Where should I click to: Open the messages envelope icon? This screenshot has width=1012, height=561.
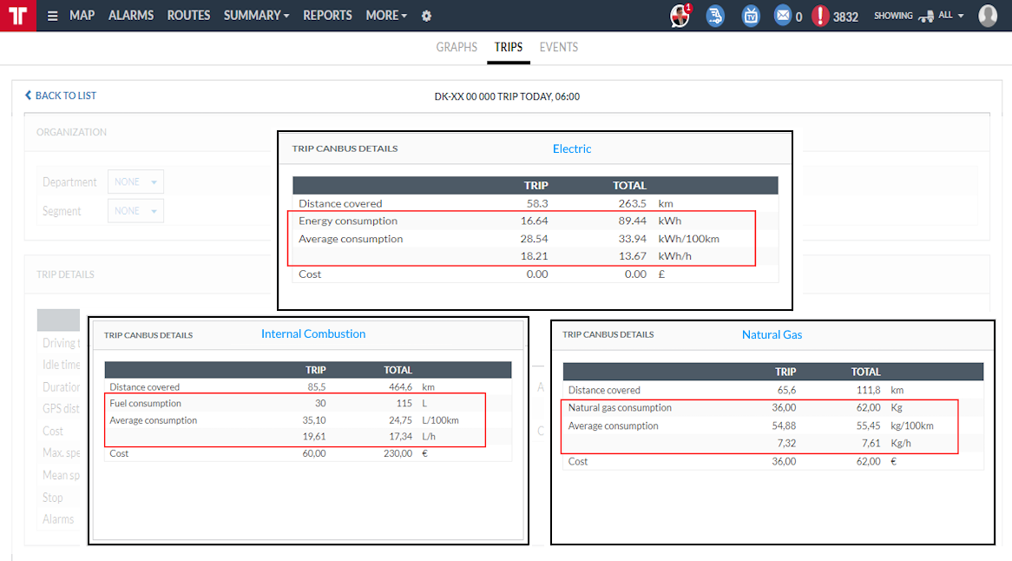(x=782, y=16)
